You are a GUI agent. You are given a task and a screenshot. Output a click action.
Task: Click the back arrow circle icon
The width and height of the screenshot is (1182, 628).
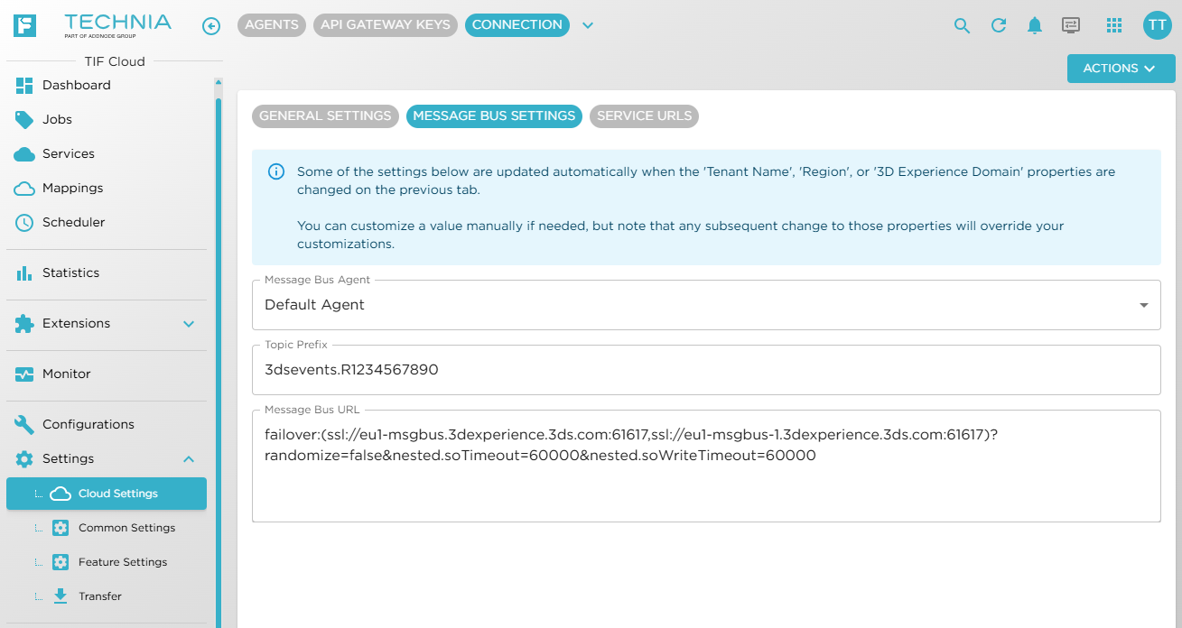click(x=211, y=26)
